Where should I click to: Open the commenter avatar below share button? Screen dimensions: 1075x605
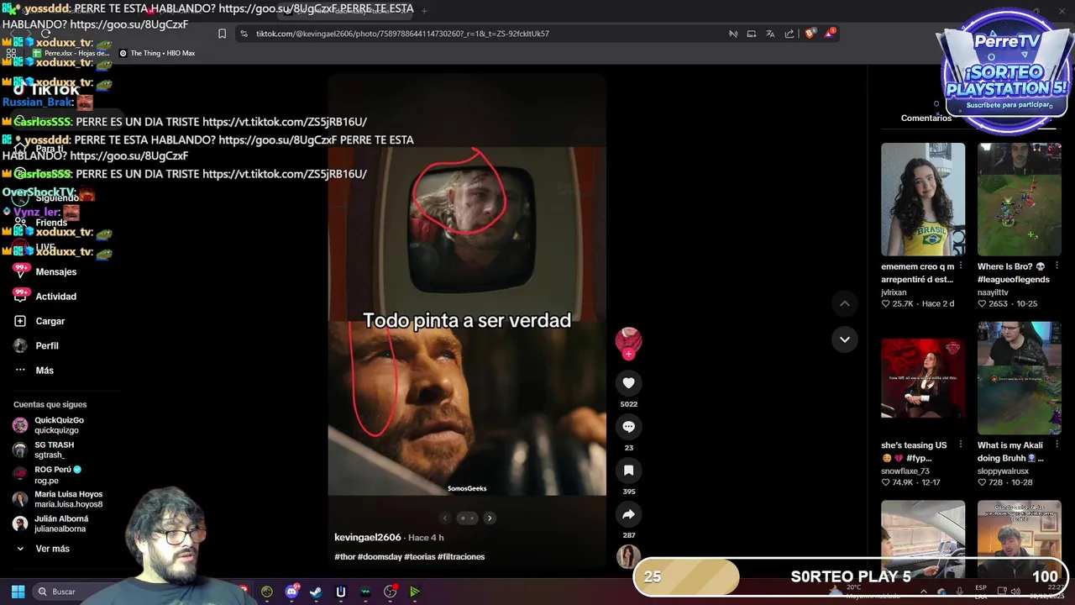click(x=628, y=556)
